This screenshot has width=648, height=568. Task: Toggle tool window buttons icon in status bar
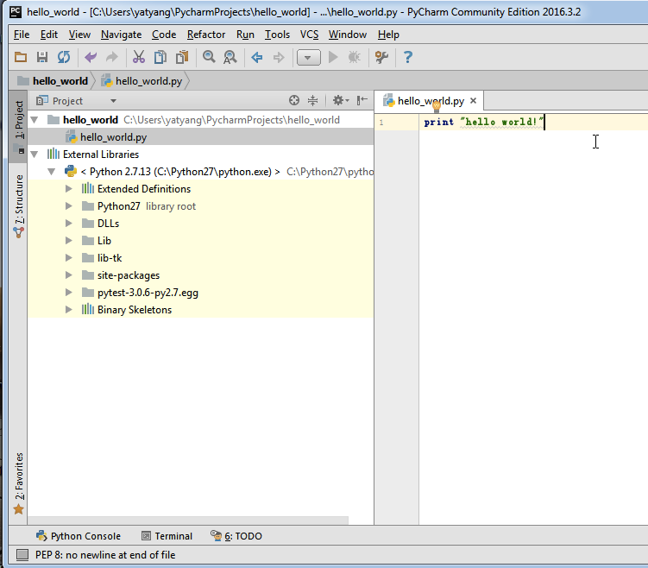[x=22, y=555]
